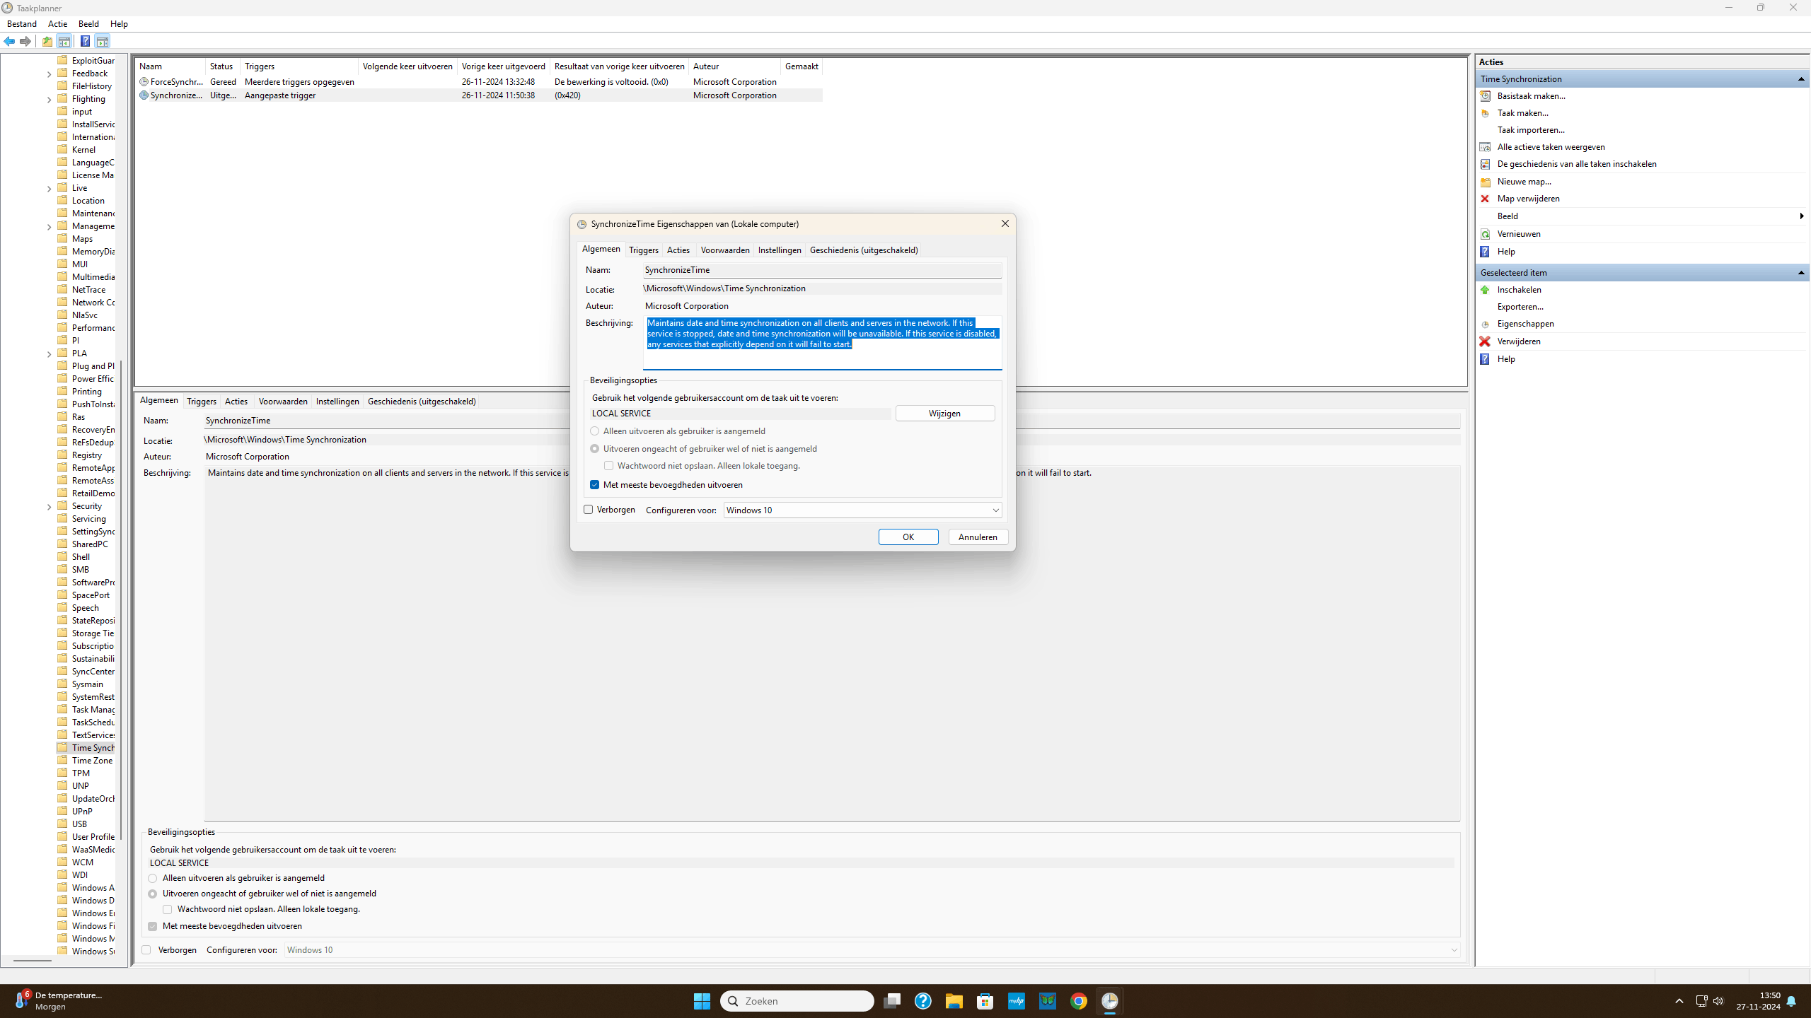Screen dimensions: 1811x1018
Task: Open the Actie menu
Action: click(x=57, y=24)
